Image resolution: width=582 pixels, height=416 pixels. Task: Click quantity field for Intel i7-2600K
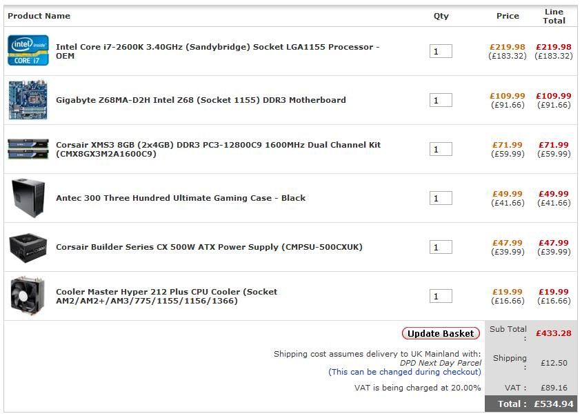(x=441, y=51)
